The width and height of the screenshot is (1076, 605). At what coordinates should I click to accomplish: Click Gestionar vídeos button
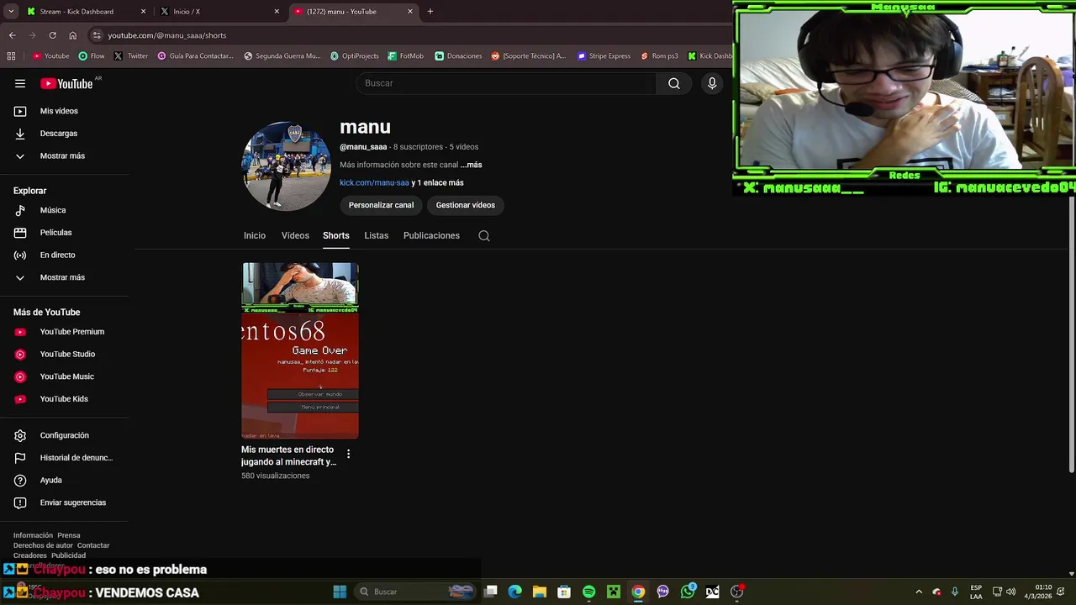click(465, 205)
